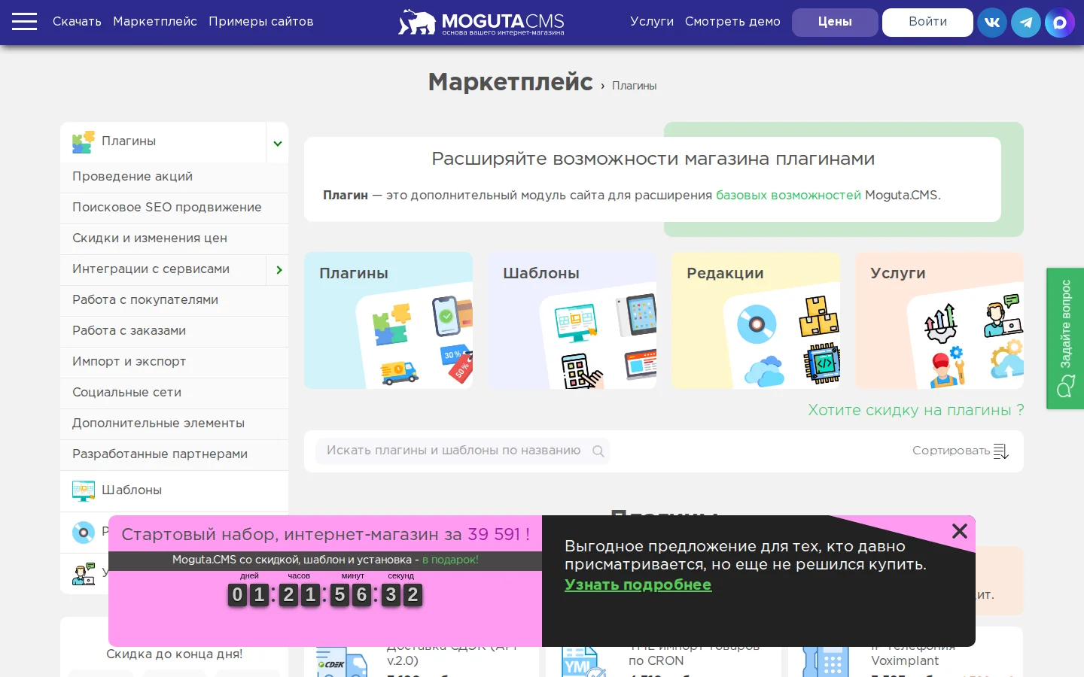Image resolution: width=1084 pixels, height=677 pixels.
Task: Select Проведение акций category
Action: pyautogui.click(x=174, y=177)
